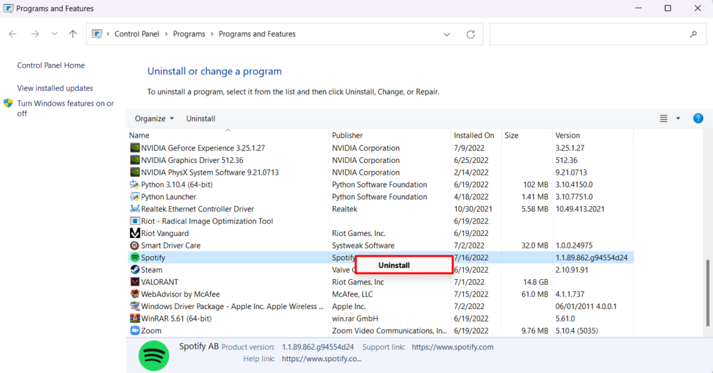Viewport: 713px width, 373px height.
Task: Click the VALORANT program icon
Action: (135, 282)
